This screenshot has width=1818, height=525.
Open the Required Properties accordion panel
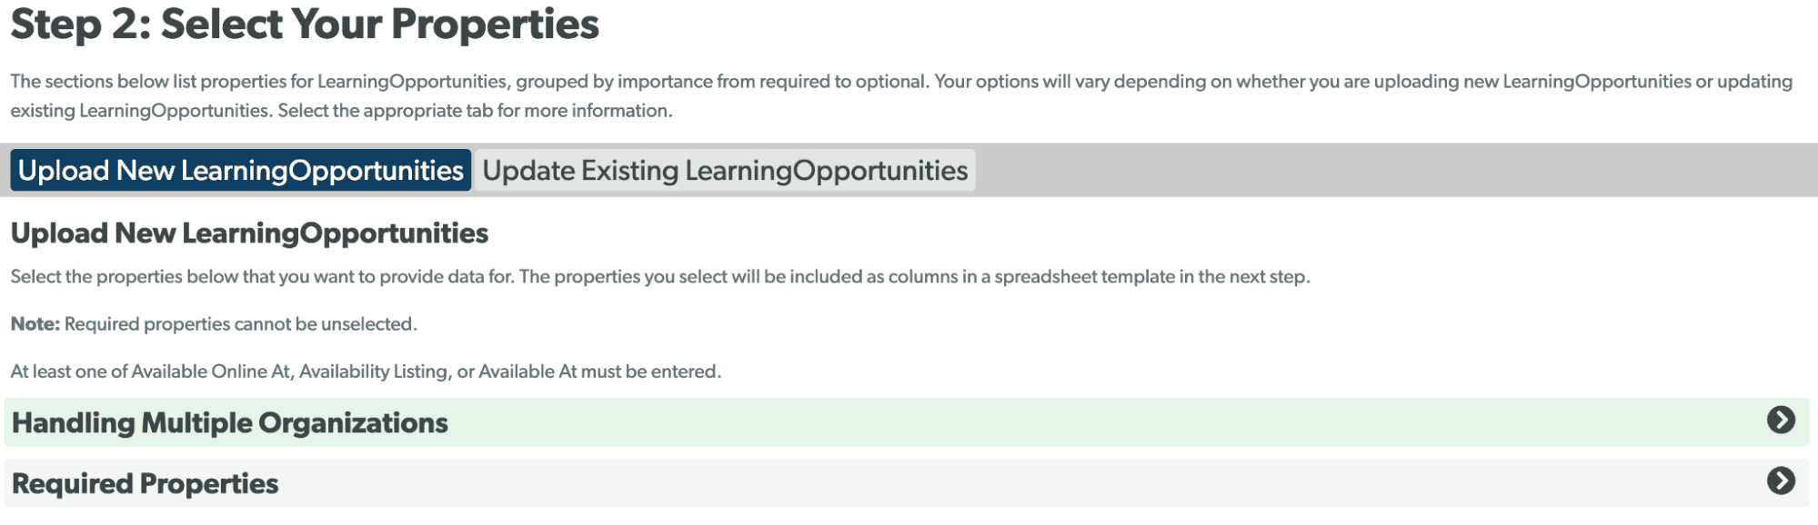148,483
